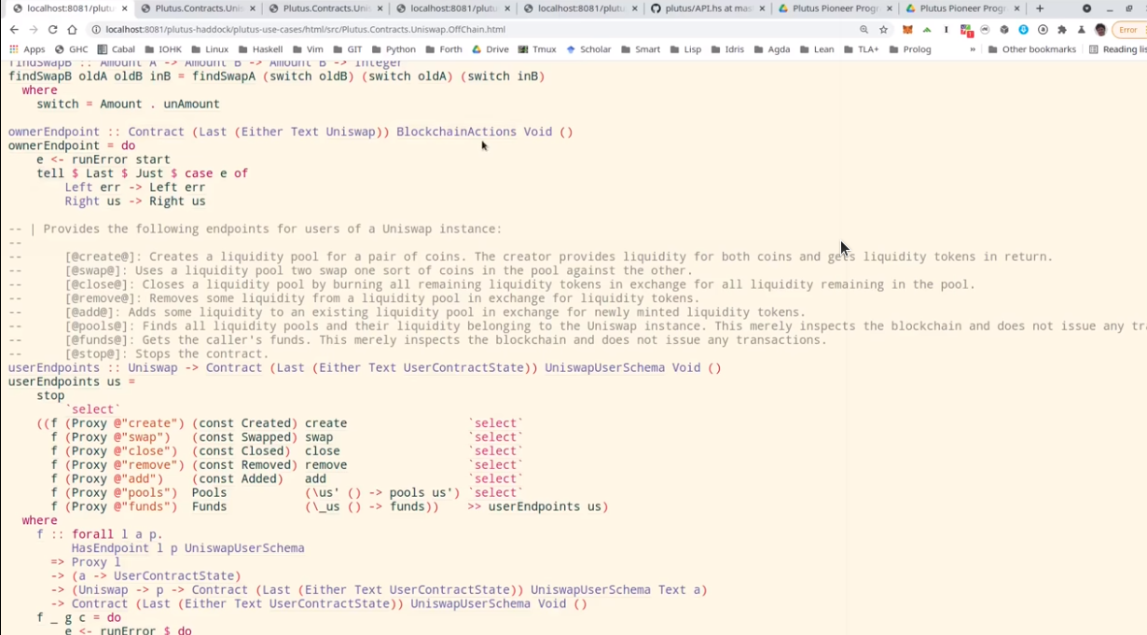Switch to the last Plutus Pioneer Program tab
Image resolution: width=1147 pixels, height=635 pixels.
(x=956, y=8)
